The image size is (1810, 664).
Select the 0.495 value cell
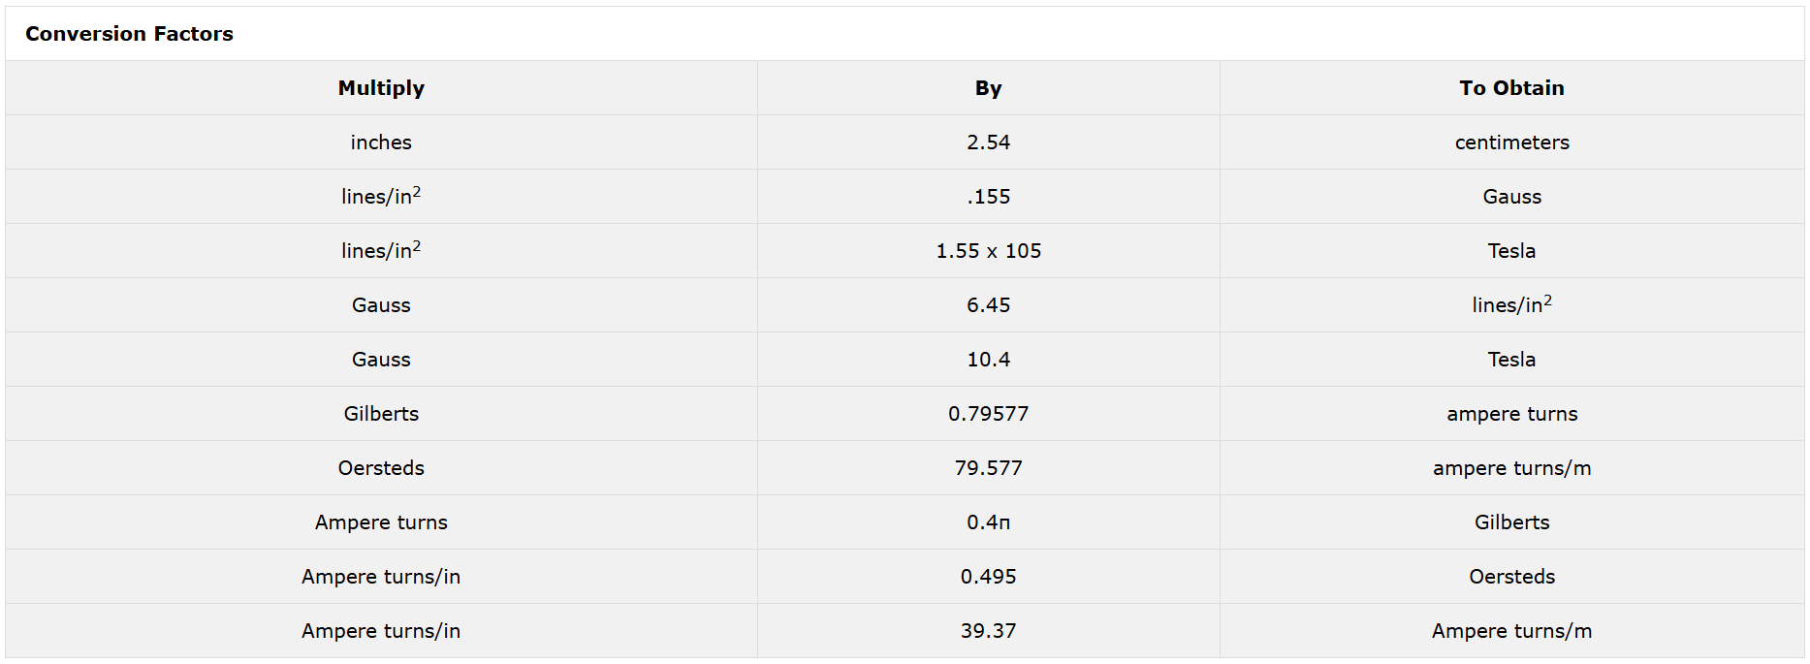point(988,577)
